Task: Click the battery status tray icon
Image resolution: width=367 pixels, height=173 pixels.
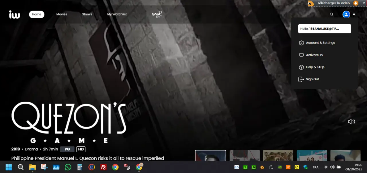Action: [339, 167]
